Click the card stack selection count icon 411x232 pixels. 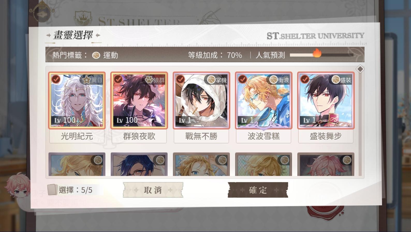click(x=52, y=190)
